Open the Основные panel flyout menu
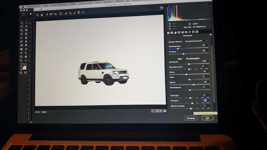Image resolution: width=267 pixels, height=150 pixels. 211,34
